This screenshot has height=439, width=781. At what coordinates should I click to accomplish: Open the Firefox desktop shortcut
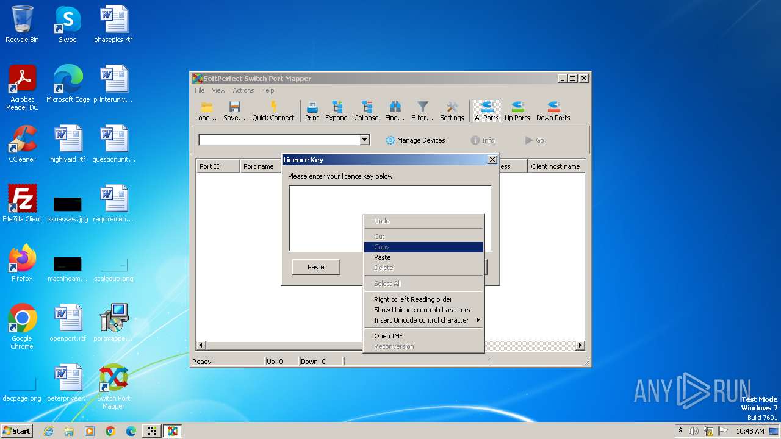tap(22, 263)
